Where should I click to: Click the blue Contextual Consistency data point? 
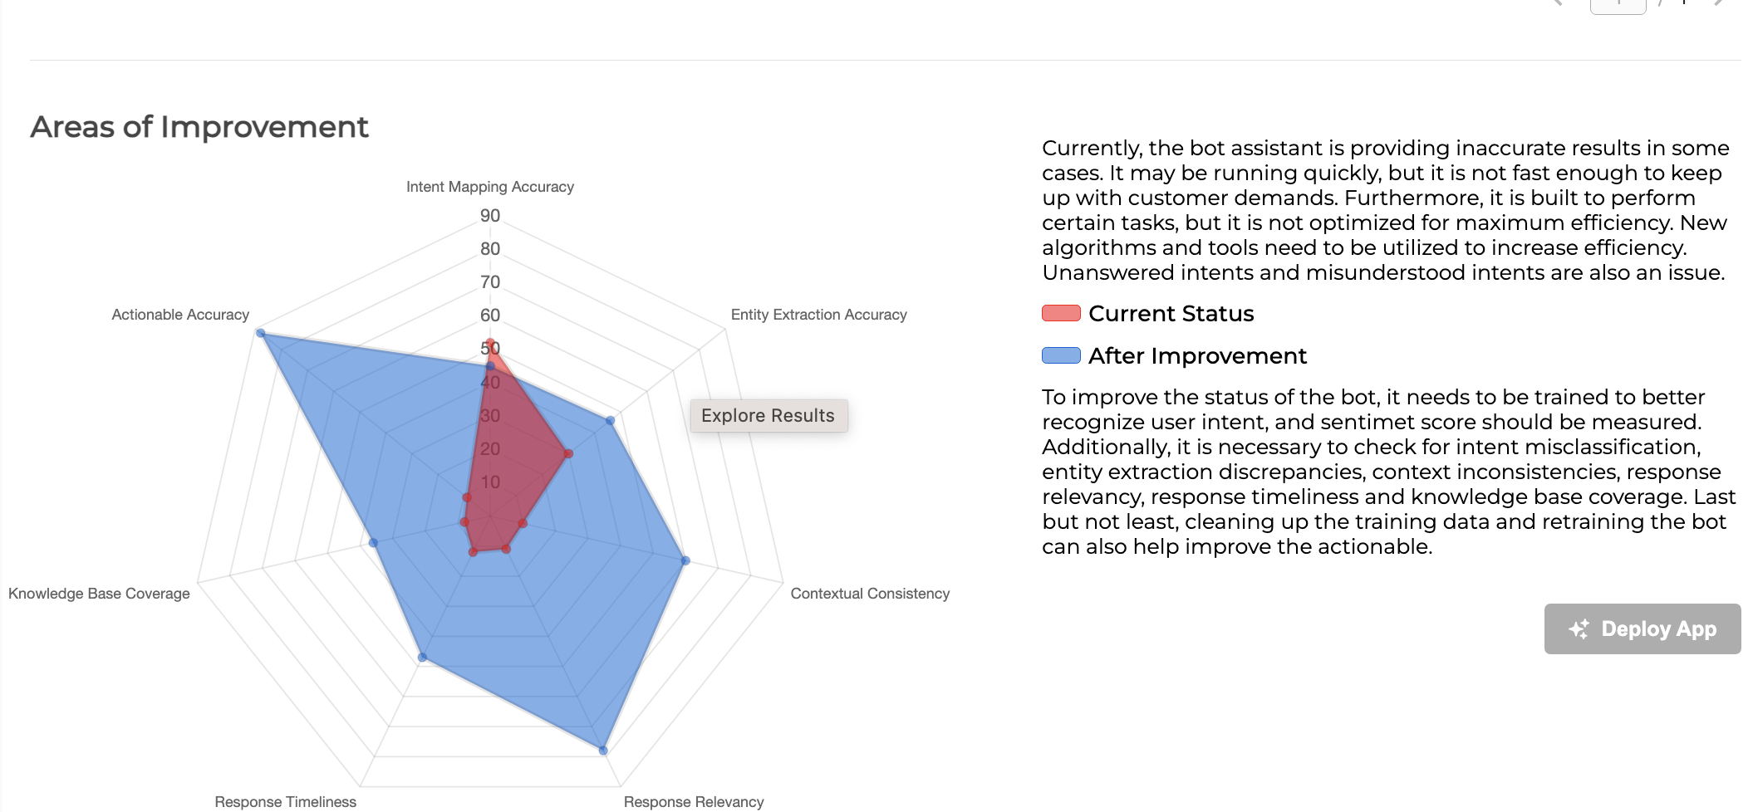(685, 561)
